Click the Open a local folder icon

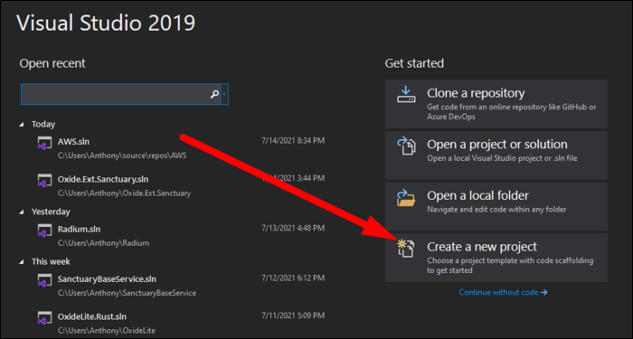pos(406,197)
